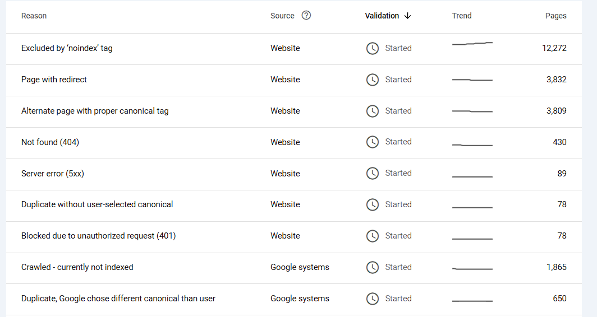The image size is (597, 317).
Task: Sort table by Validation column header
Action: coord(382,16)
